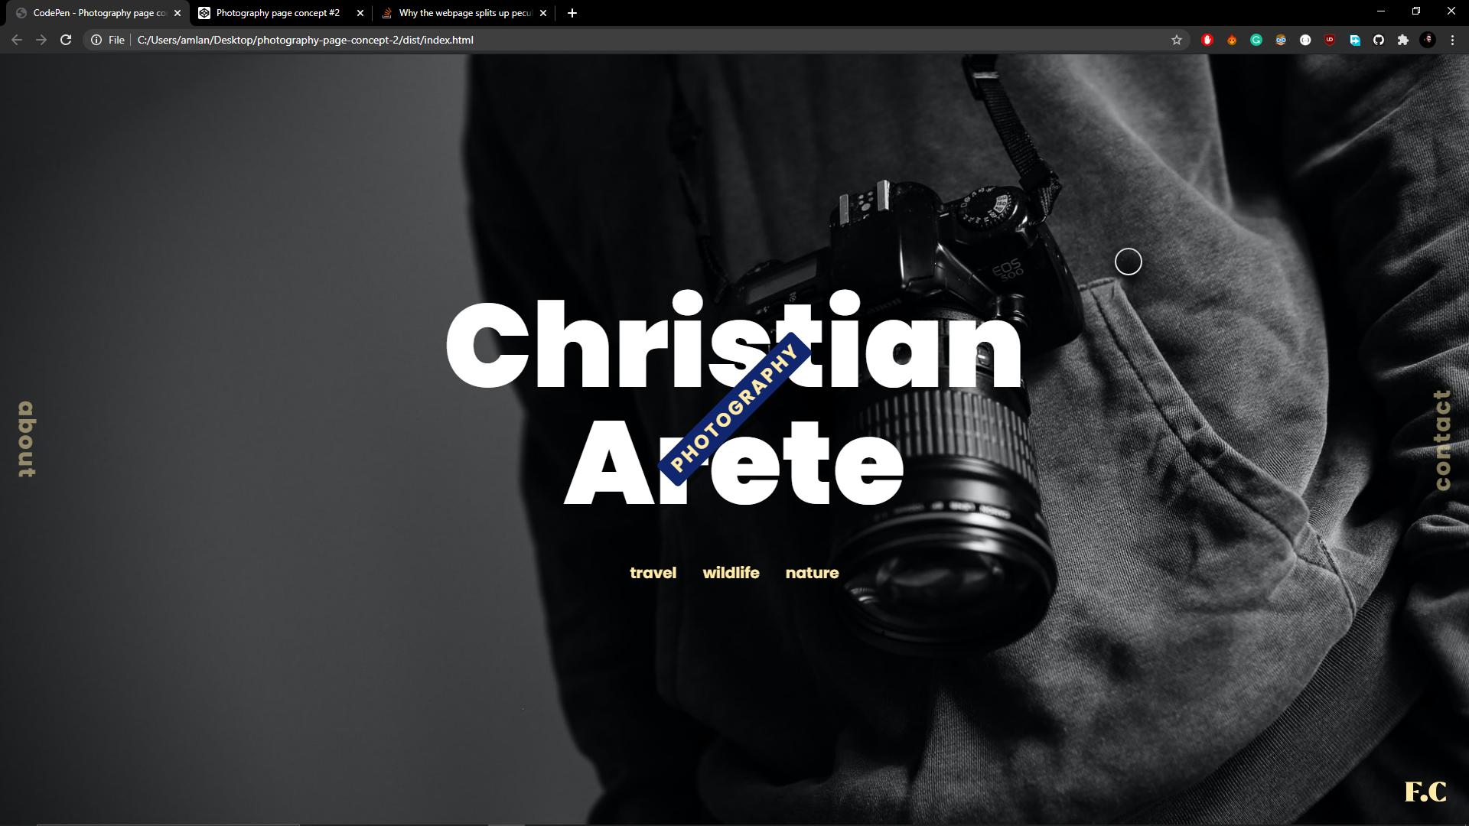
Task: Open the white curly-braces extension icon
Action: (x=1305, y=40)
